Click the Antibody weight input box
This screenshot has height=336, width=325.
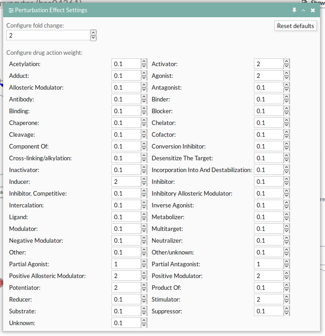point(126,99)
